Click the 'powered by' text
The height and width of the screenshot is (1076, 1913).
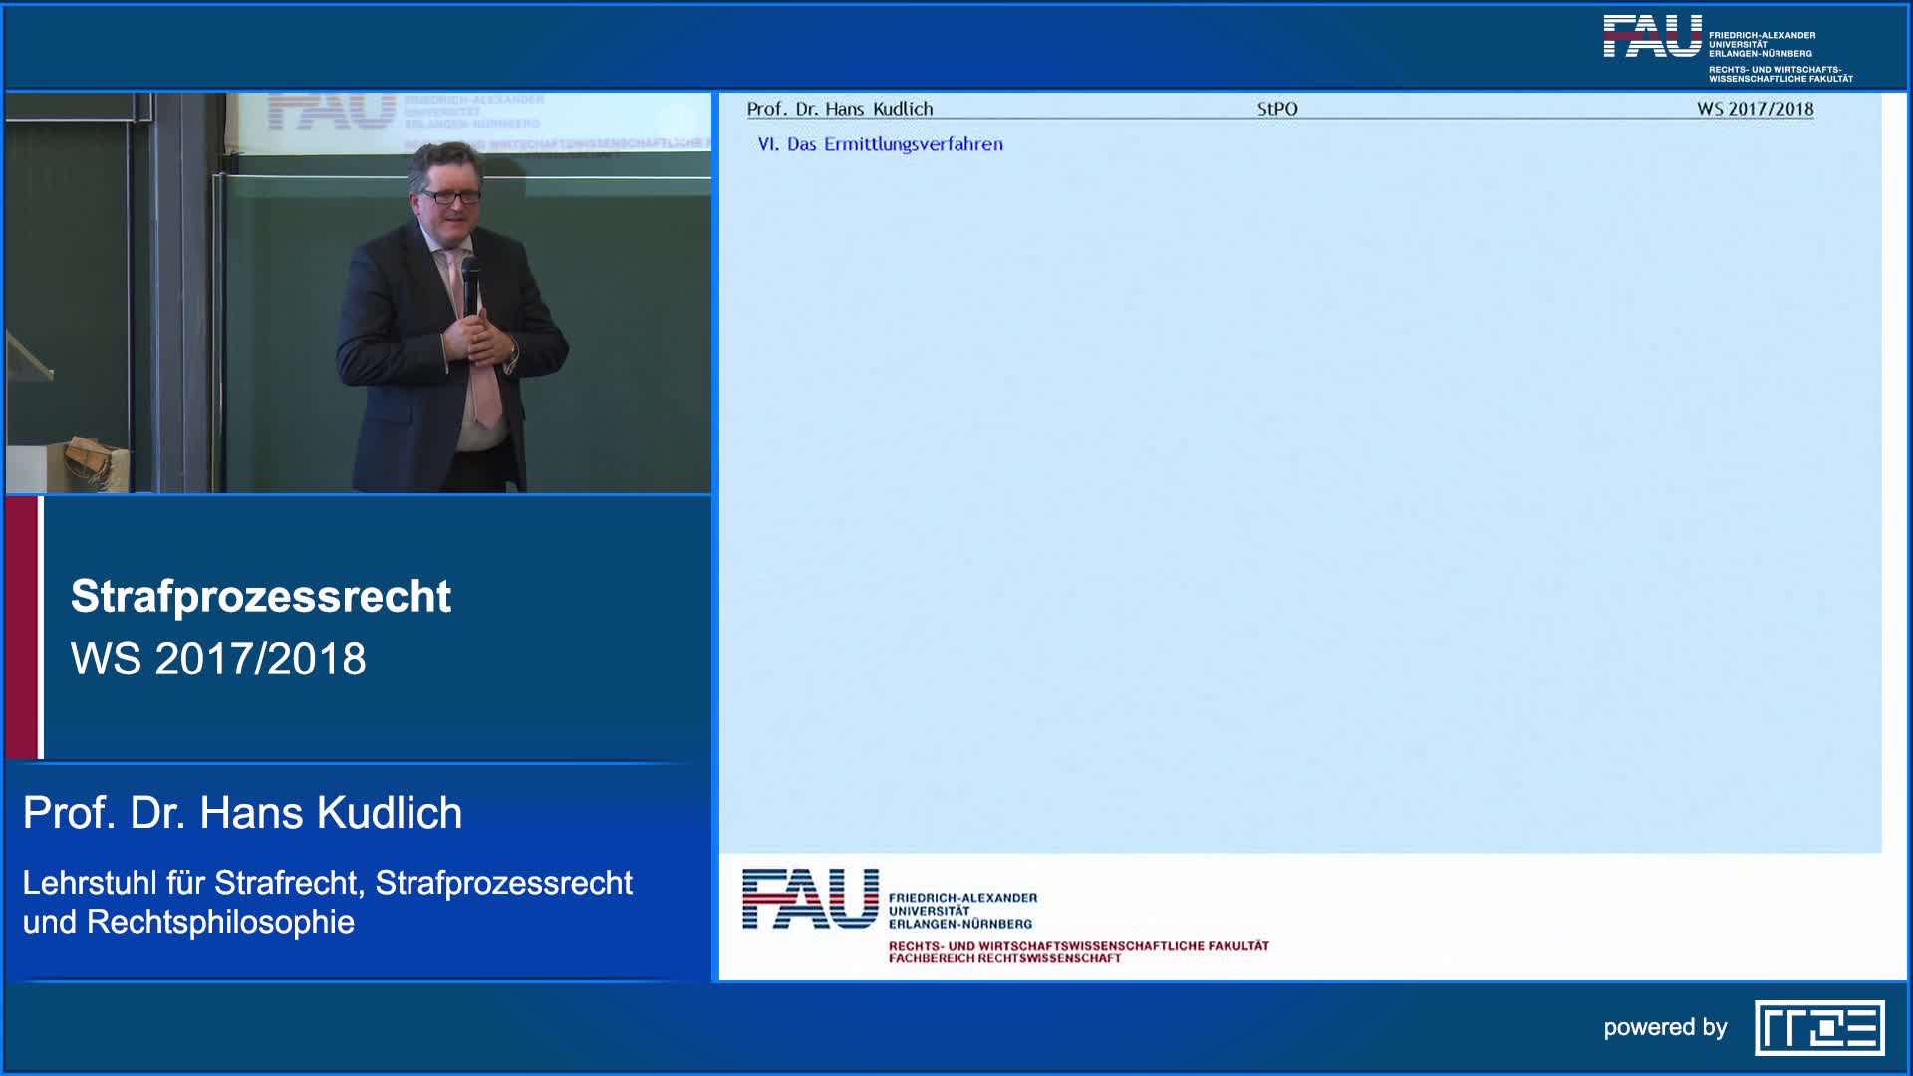1665,1027
